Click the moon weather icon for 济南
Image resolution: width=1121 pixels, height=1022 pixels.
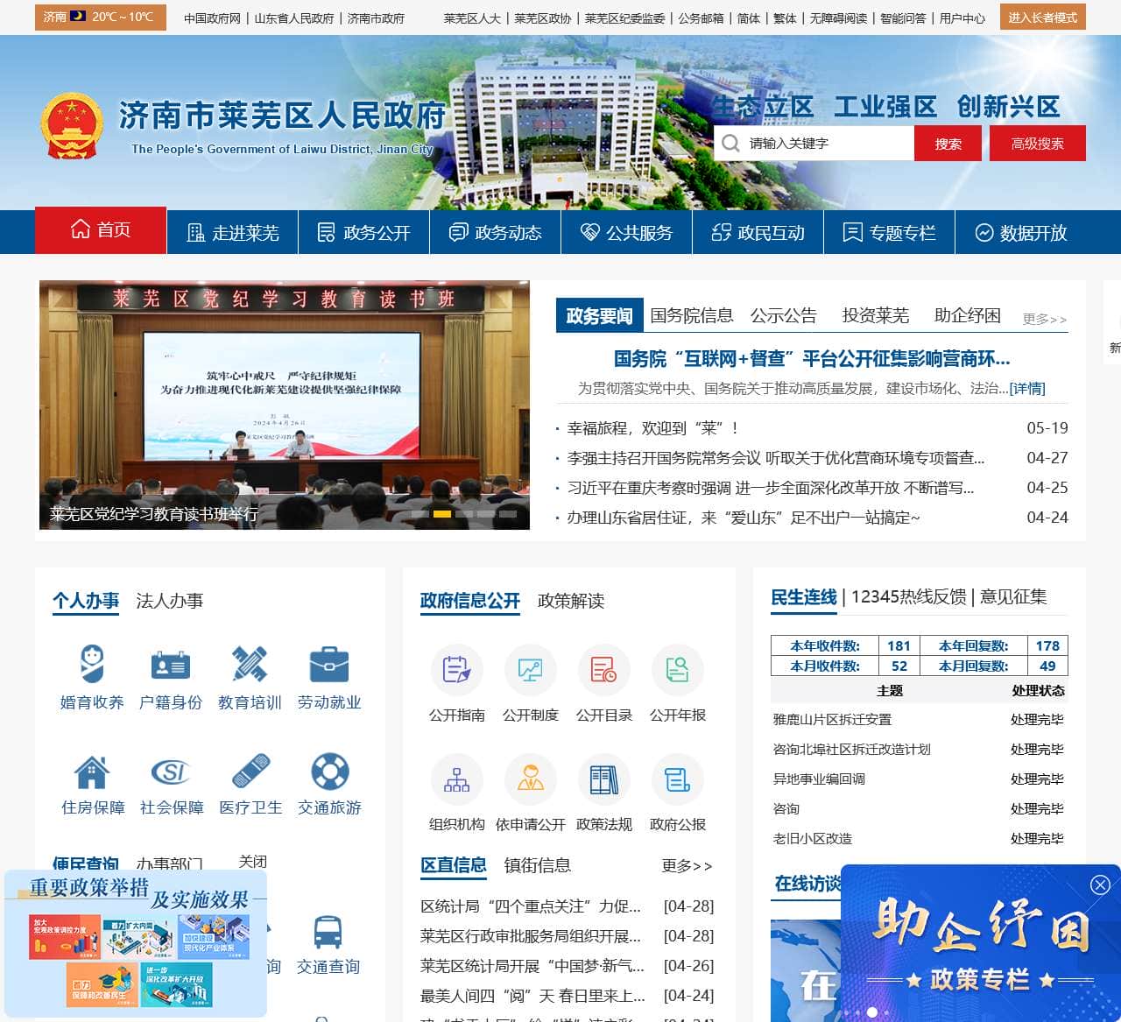click(79, 17)
